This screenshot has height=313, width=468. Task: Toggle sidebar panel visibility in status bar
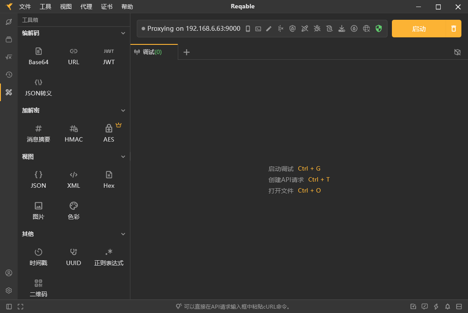(9, 306)
